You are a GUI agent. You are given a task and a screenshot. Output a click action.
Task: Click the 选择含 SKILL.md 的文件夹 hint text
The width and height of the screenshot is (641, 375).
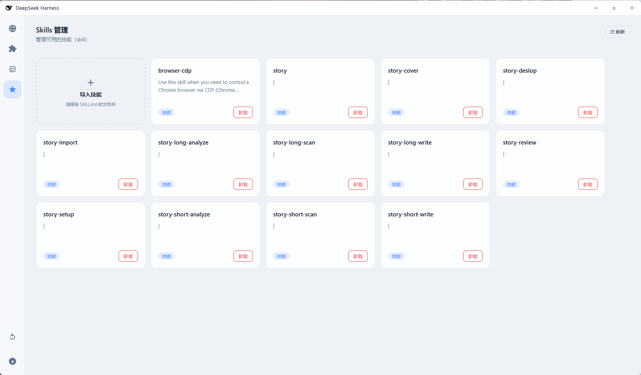pos(91,104)
